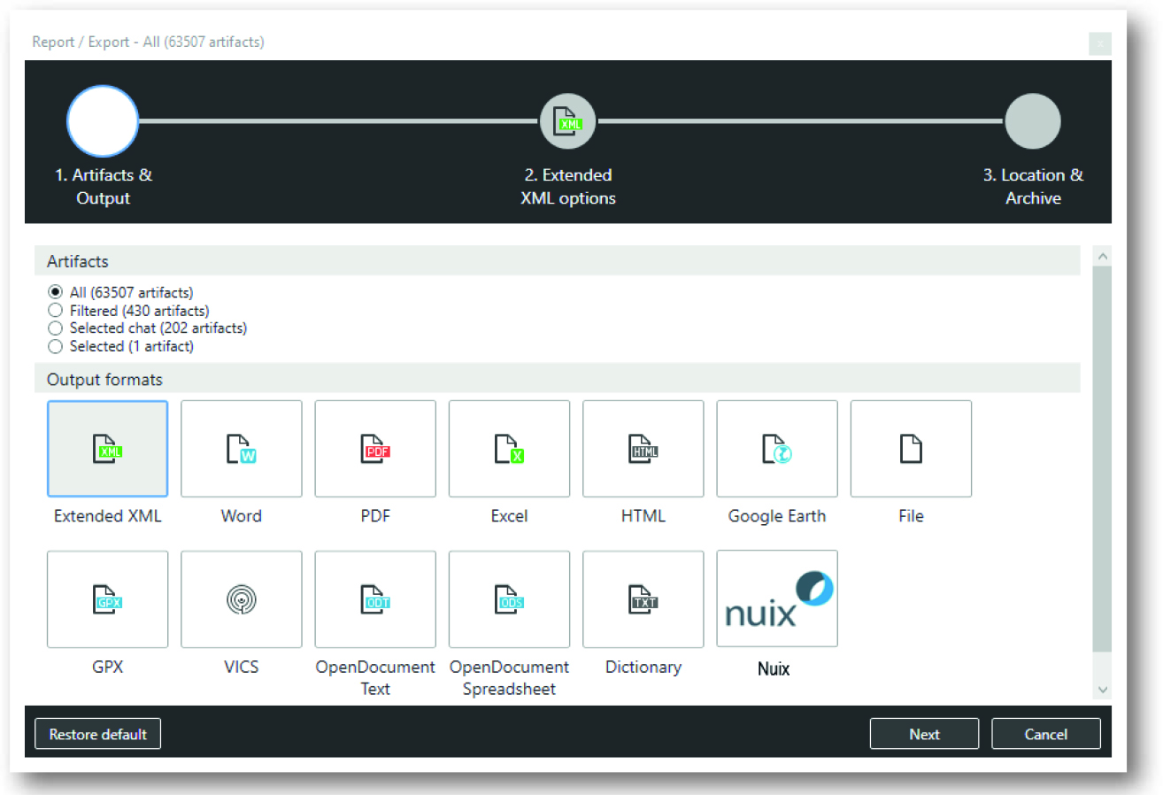Select the single Selected artifact option
Screen dimensions: 1163x795
point(55,346)
